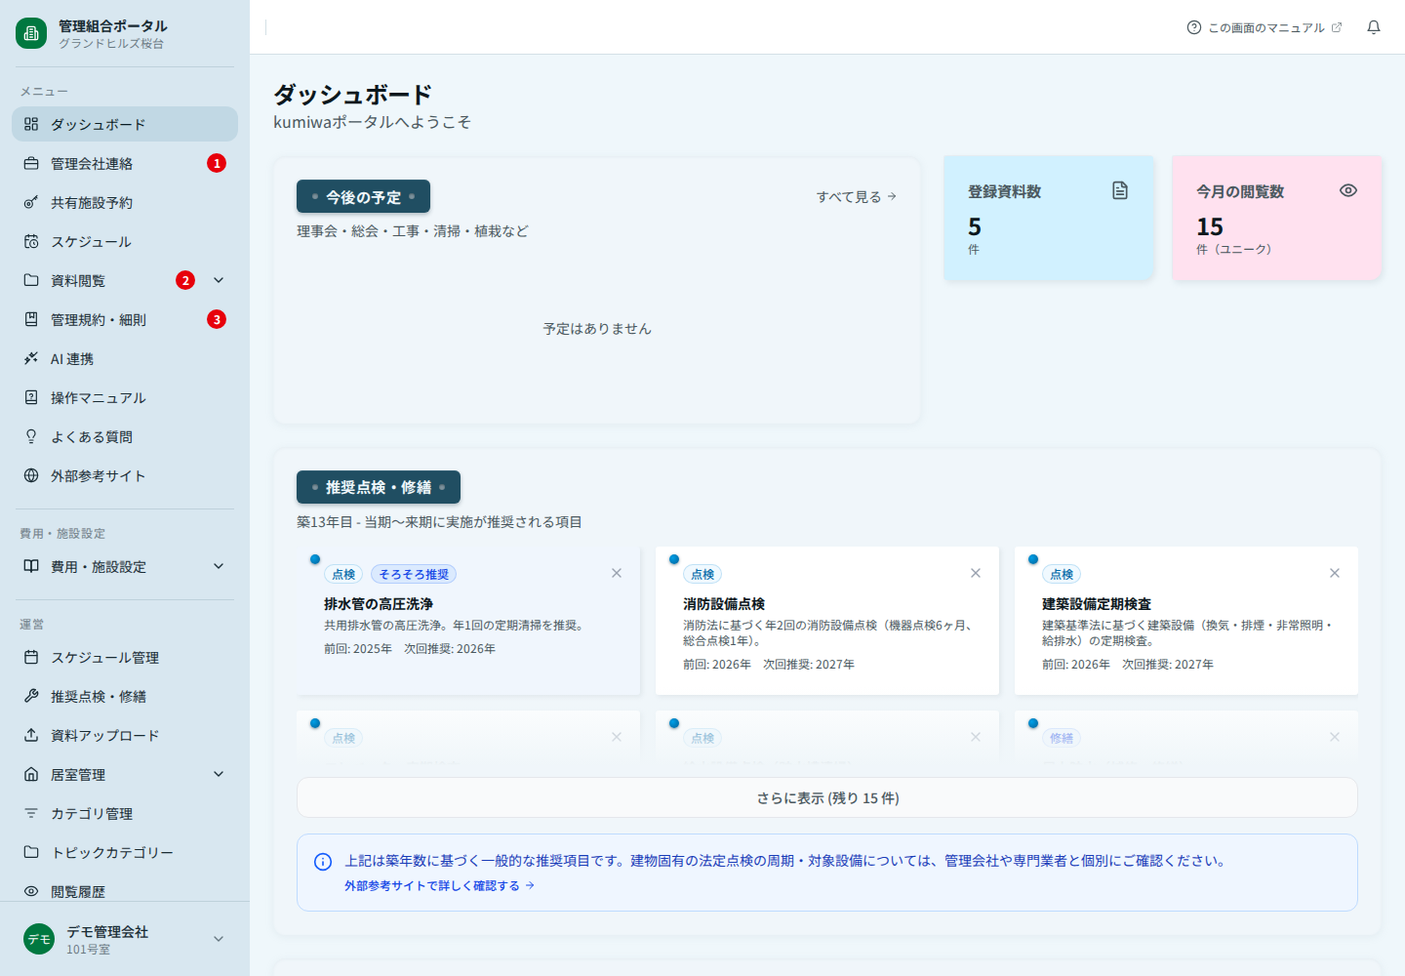Select ダッシュボード in the sidebar
Image resolution: width=1405 pixels, height=976 pixels.
(125, 124)
